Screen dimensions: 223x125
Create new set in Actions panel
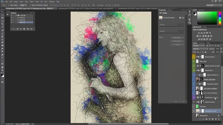(24, 29)
